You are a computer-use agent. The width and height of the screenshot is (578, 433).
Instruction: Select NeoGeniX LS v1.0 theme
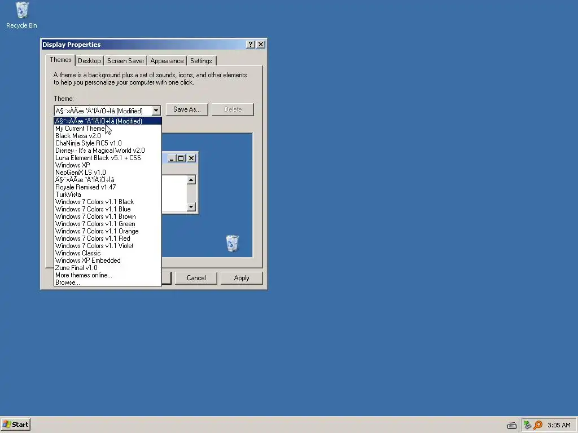coord(108,173)
